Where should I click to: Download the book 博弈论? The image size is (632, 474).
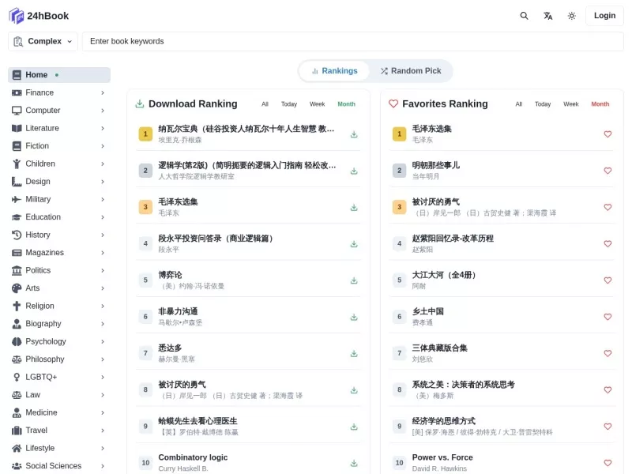(354, 280)
